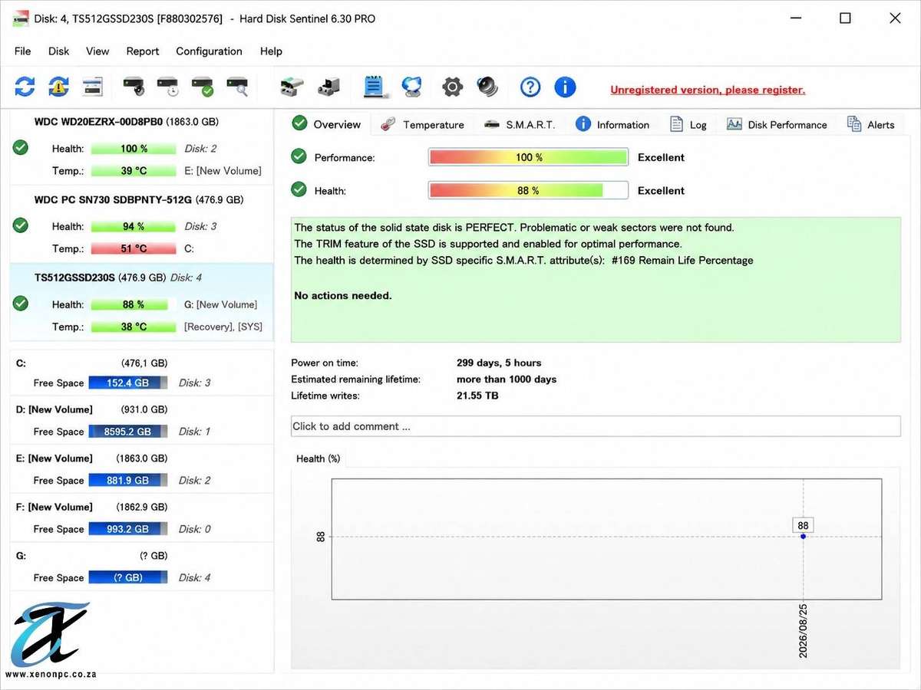Click the blue notepad report icon
The height and width of the screenshot is (690, 921).
[375, 87]
